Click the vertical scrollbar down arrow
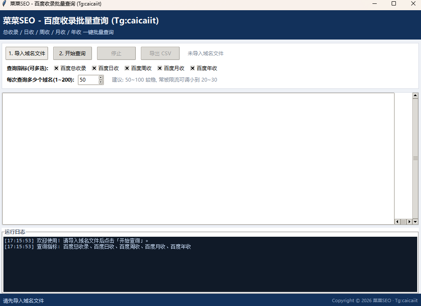This screenshot has width=421, height=306. [x=415, y=221]
